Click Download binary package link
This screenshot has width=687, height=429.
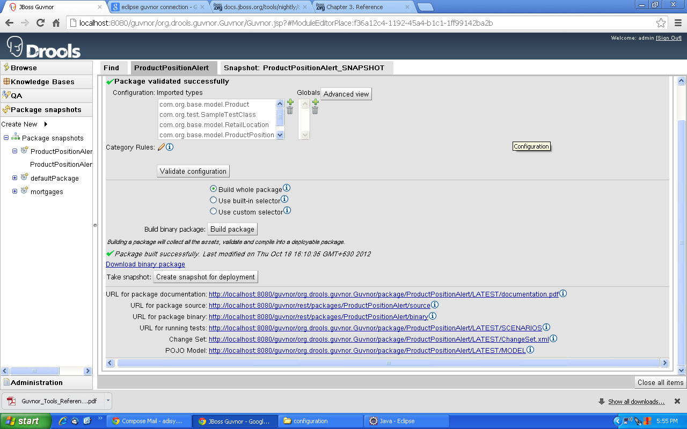[145, 264]
